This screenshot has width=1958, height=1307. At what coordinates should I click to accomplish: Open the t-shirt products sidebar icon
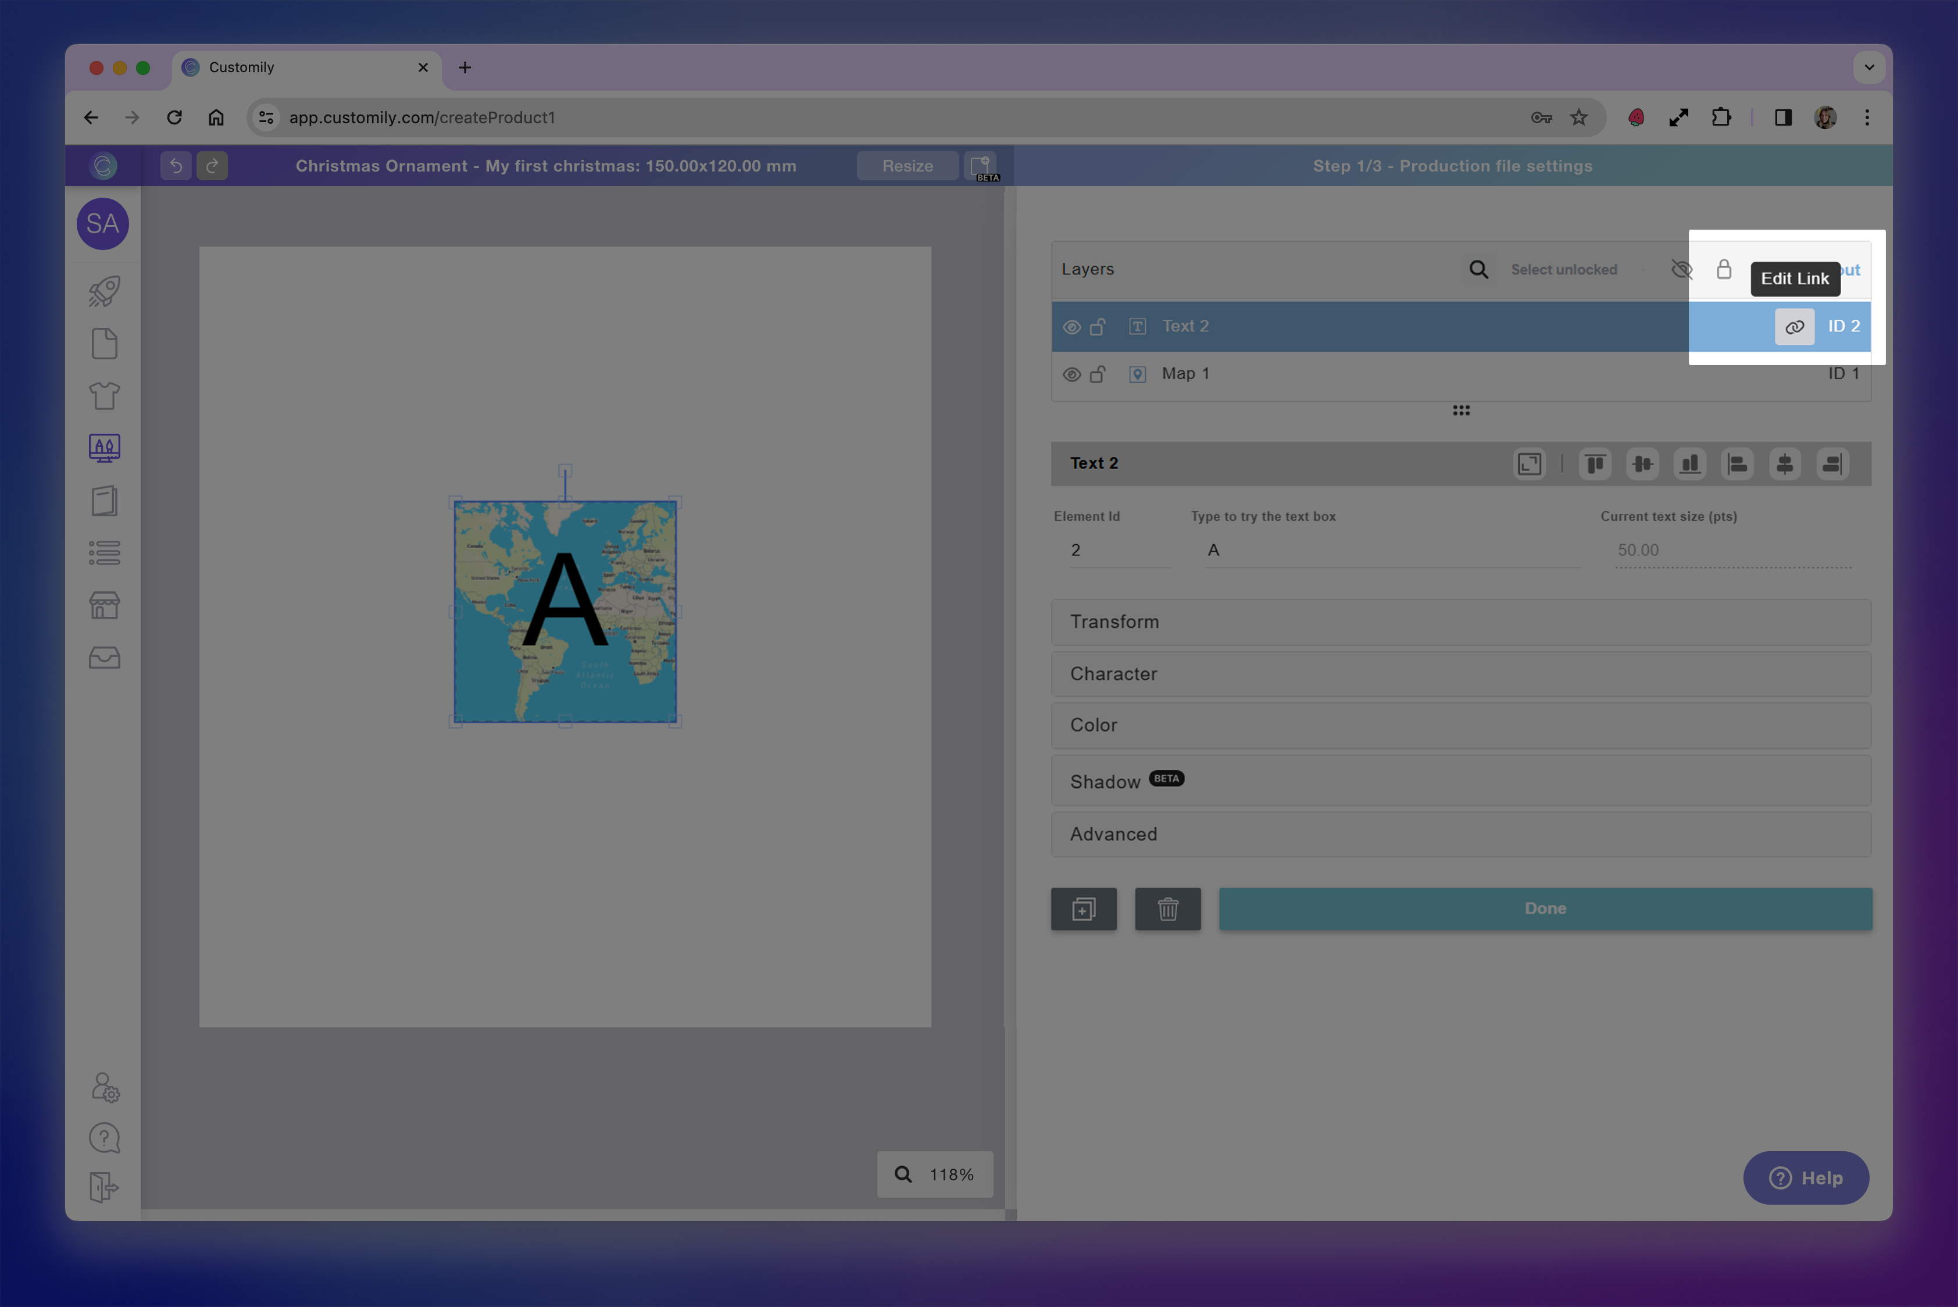click(x=104, y=396)
